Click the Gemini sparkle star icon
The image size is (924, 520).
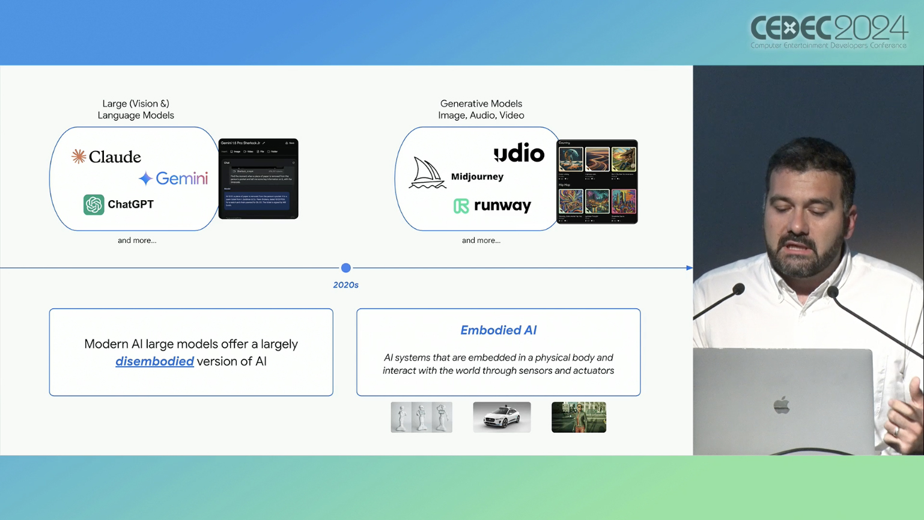click(145, 179)
